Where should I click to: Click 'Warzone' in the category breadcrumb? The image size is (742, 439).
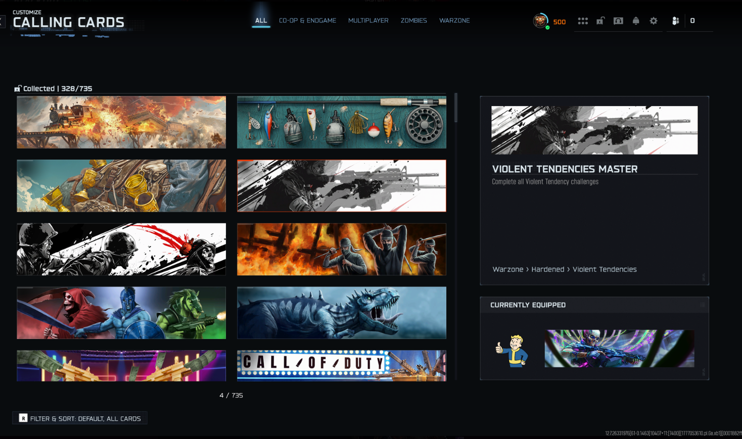[x=508, y=269]
